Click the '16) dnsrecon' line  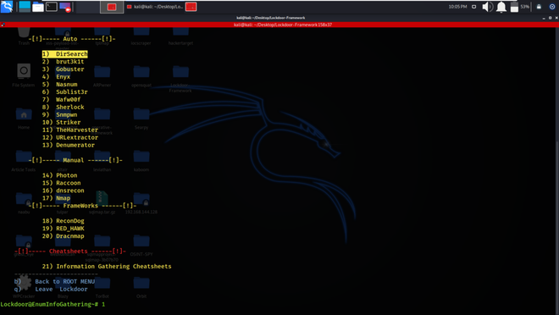pyautogui.click(x=64, y=191)
